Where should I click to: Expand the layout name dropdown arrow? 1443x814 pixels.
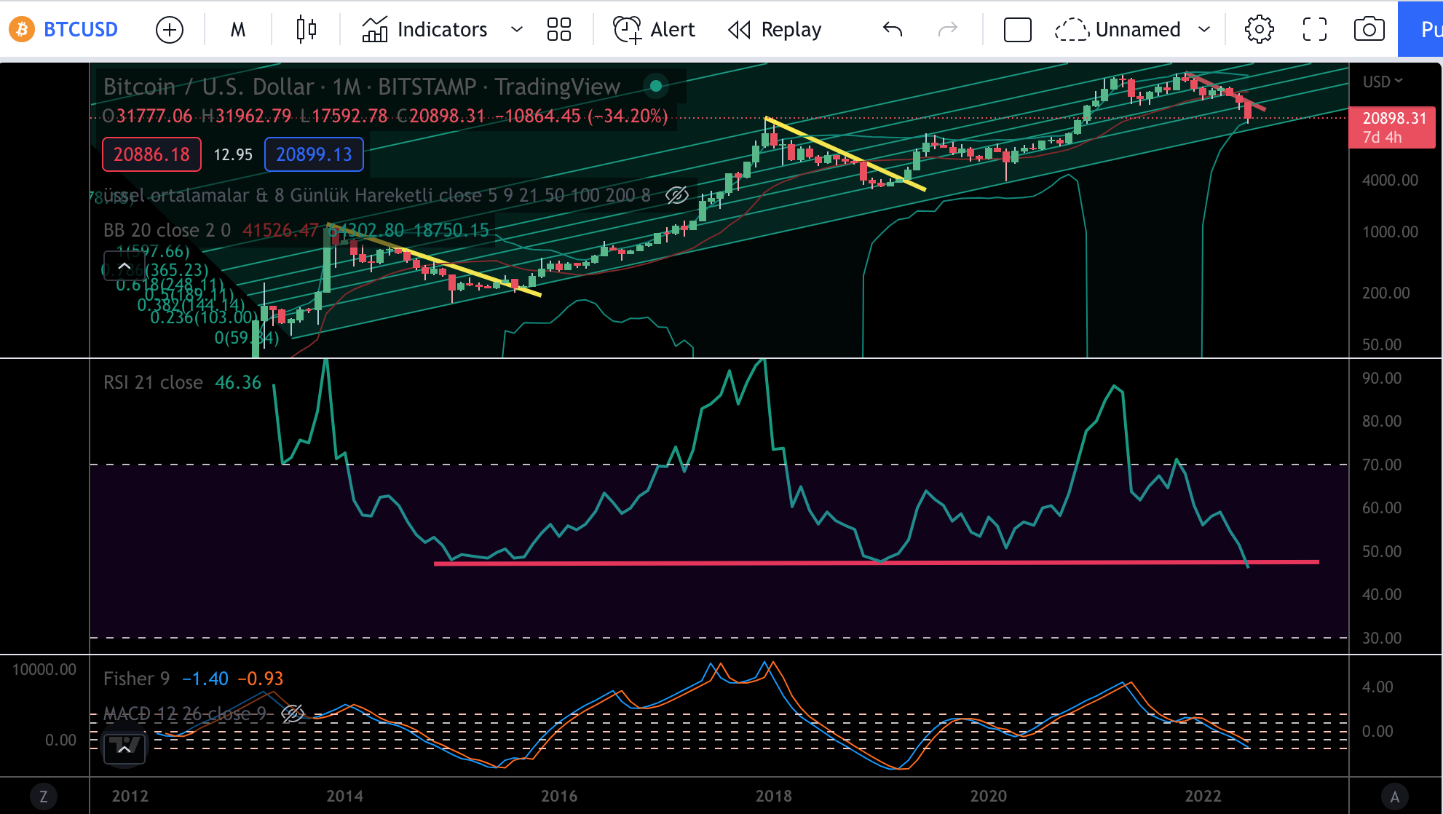pos(1204,30)
